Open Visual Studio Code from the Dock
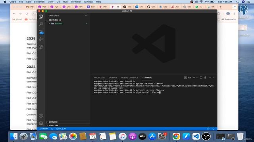The width and height of the screenshot is (254, 142). (196, 136)
